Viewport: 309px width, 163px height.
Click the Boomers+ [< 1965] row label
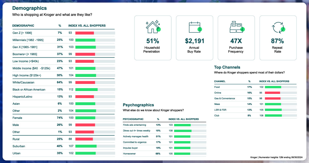point(25,54)
